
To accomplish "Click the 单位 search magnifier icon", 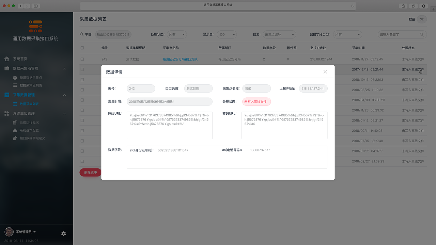I will 82,34.
